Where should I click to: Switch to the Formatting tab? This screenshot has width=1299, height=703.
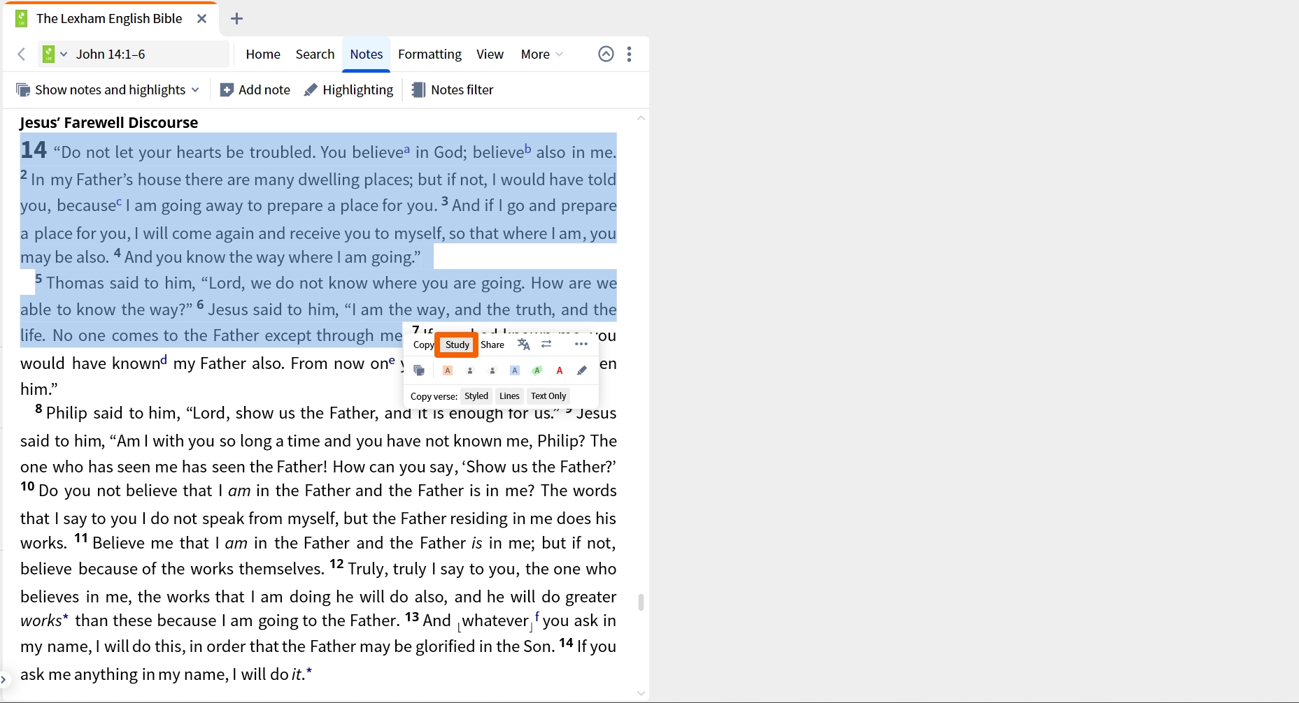coord(430,54)
